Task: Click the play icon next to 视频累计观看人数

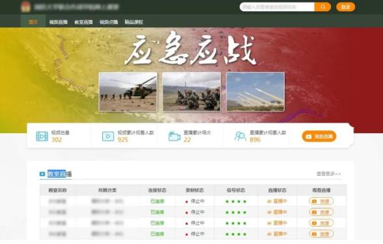Action: click(108, 136)
